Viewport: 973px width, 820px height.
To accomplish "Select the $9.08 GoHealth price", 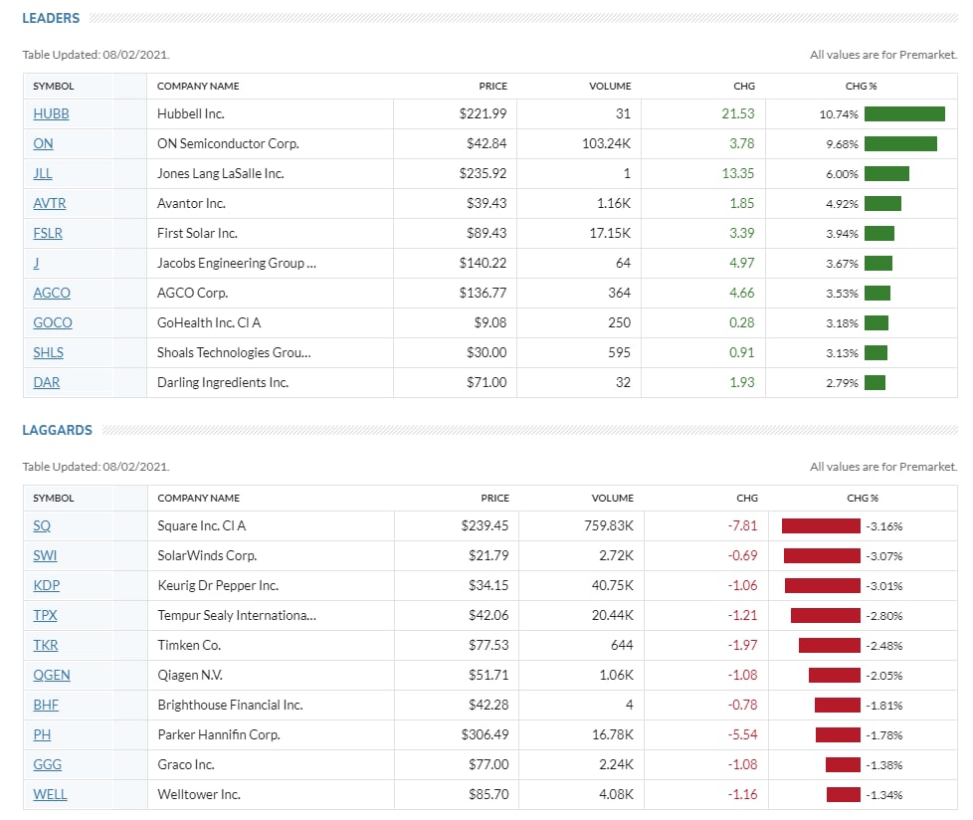I will (490, 322).
